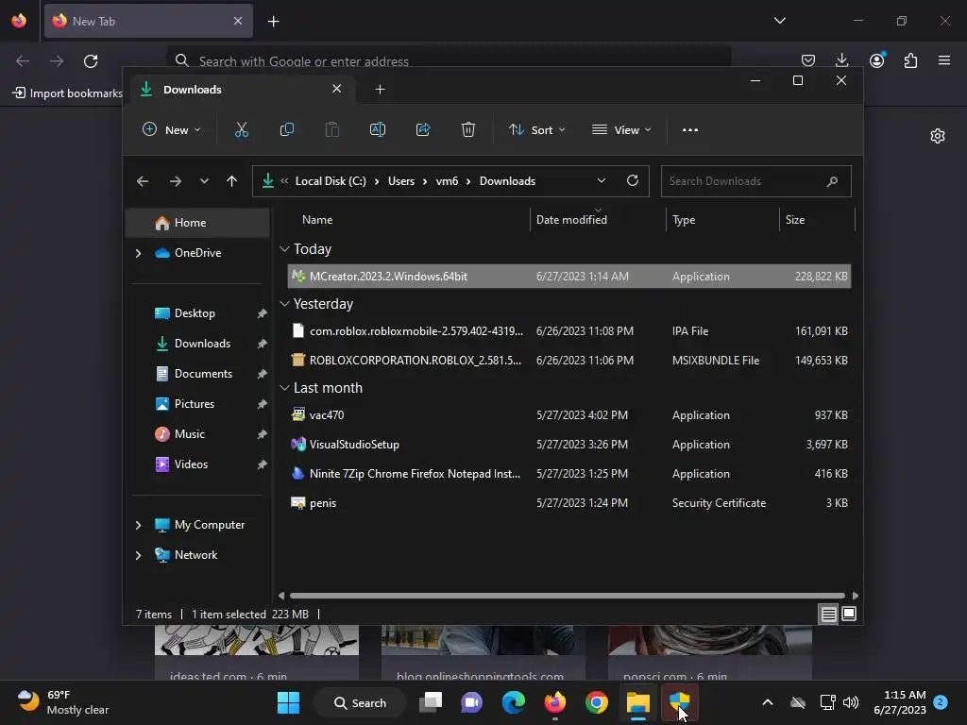
Task: Select the New Tab tab in Firefox
Action: tap(148, 21)
